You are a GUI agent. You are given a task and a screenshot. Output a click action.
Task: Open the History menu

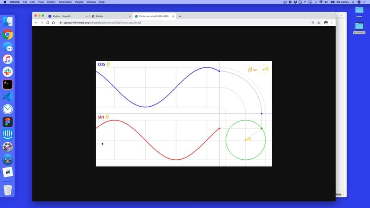pyautogui.click(x=51, y=2)
